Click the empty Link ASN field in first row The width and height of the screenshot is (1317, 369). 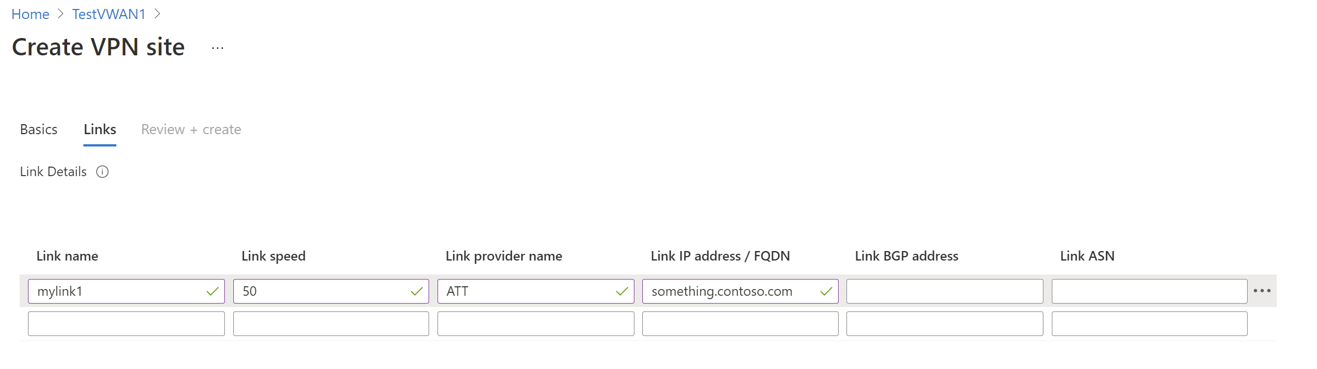point(1149,291)
